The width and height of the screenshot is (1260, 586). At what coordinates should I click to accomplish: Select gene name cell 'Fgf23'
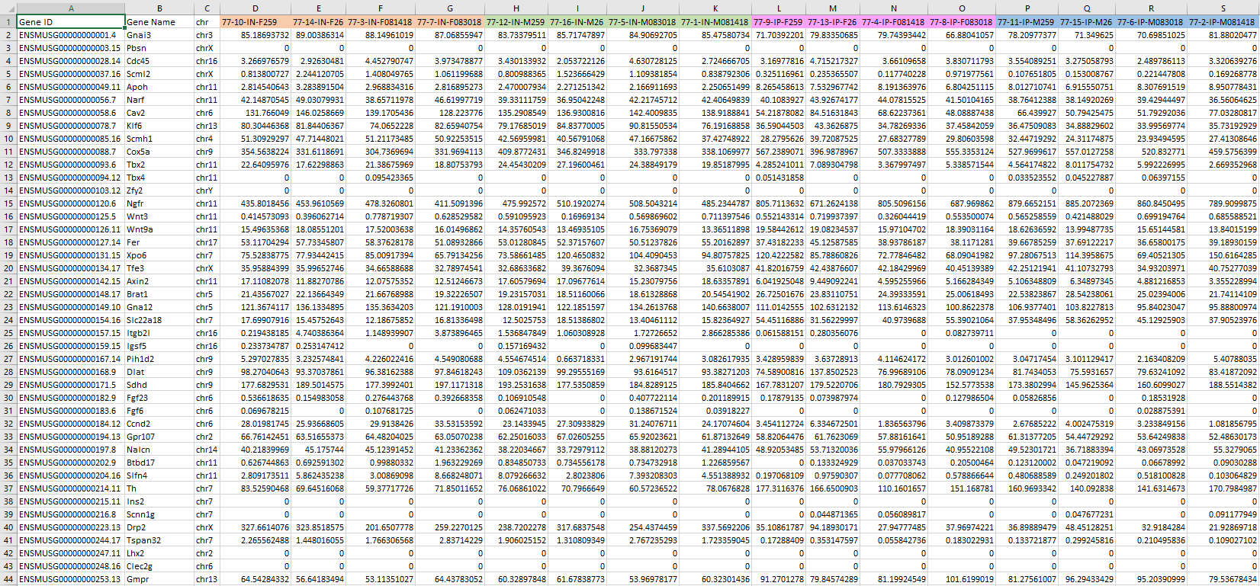point(159,398)
